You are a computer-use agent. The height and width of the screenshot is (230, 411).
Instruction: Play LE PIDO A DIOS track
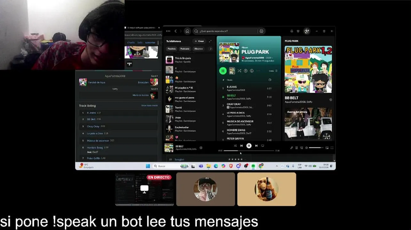249,114
